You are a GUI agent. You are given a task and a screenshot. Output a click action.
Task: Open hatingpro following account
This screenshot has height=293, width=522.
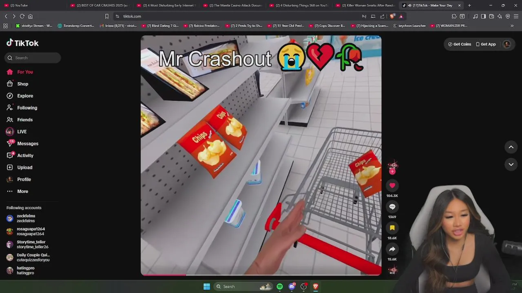(x=26, y=271)
